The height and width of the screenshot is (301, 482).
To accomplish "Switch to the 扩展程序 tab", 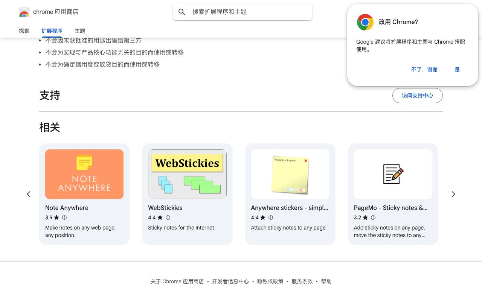I will pos(52,31).
